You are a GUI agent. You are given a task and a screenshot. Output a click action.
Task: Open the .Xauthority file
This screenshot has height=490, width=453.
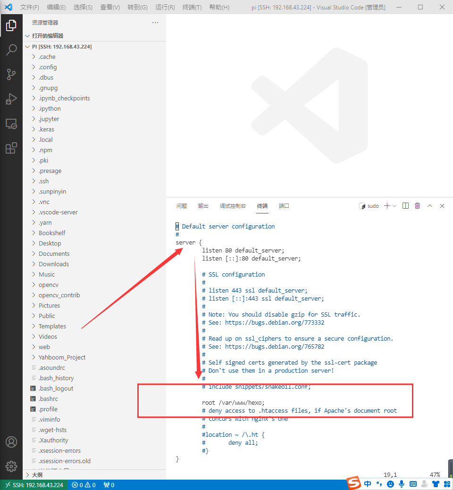coord(94,441)
